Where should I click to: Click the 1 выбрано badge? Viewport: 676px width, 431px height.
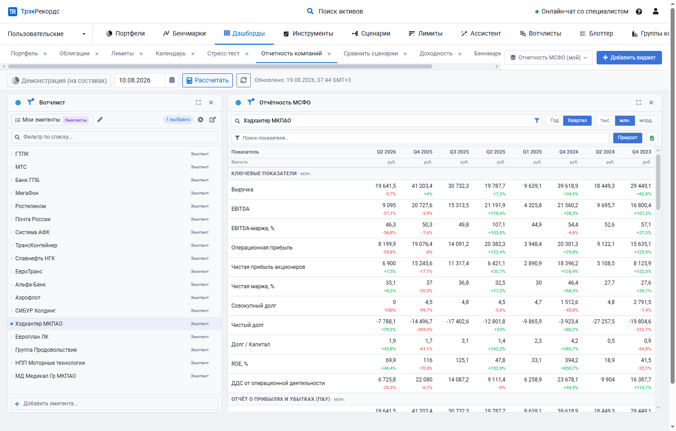point(178,120)
